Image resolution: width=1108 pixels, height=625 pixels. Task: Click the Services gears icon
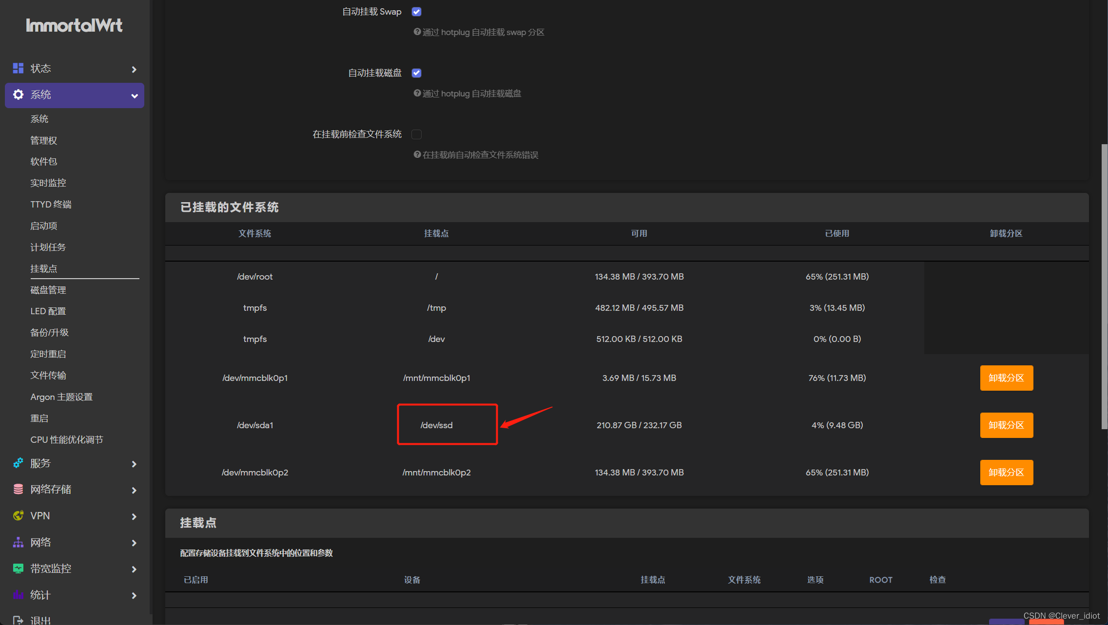[18, 463]
